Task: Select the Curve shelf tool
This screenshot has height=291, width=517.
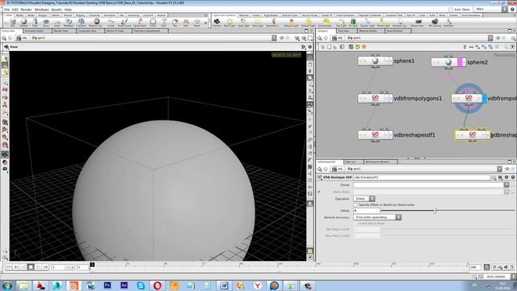Action: point(111,23)
